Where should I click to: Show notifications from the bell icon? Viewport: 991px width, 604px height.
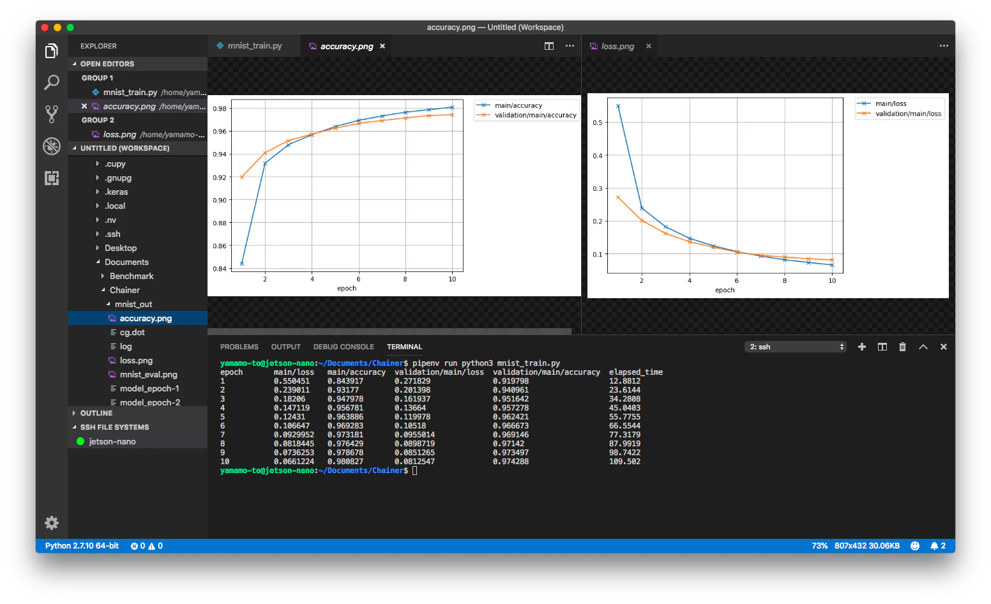click(x=938, y=546)
